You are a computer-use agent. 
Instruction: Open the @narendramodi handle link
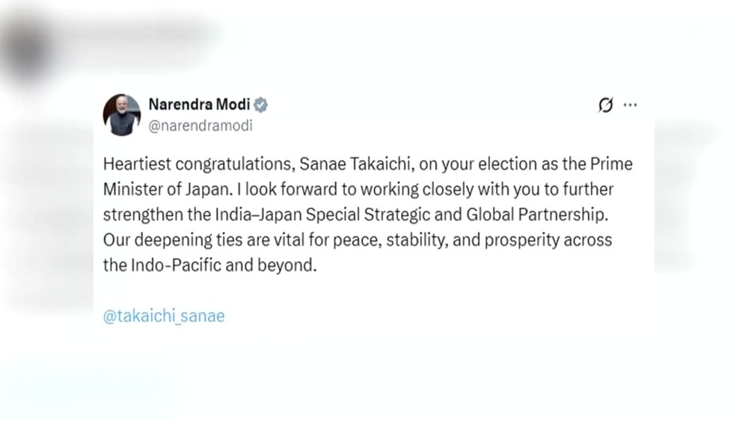tap(201, 126)
